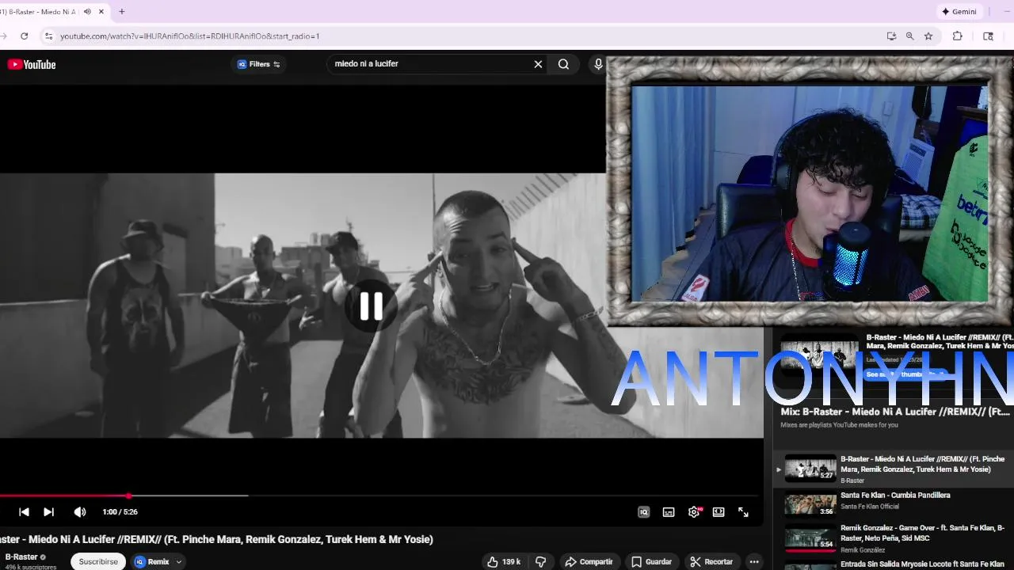Bookmark this page with star

(x=928, y=36)
